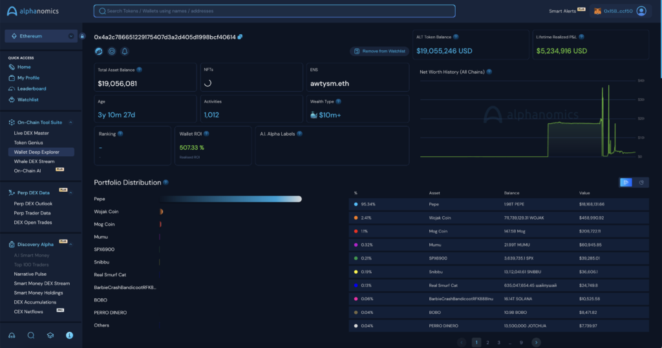Click the info icon at sidebar bottom
This screenshot has height=348, width=662.
click(x=69, y=335)
